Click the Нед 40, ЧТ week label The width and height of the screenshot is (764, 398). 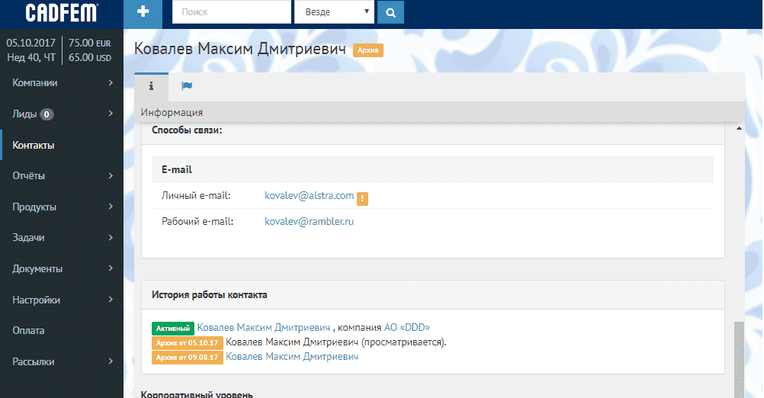point(31,57)
